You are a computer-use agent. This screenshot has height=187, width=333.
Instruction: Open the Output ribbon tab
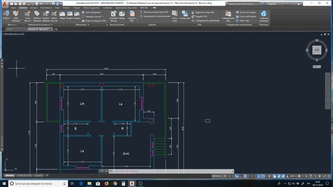tap(76, 8)
